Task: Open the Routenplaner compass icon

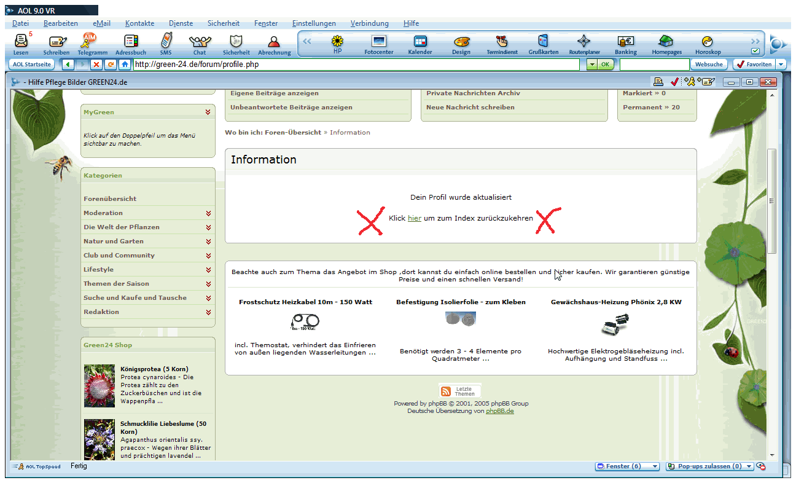Action: point(583,42)
